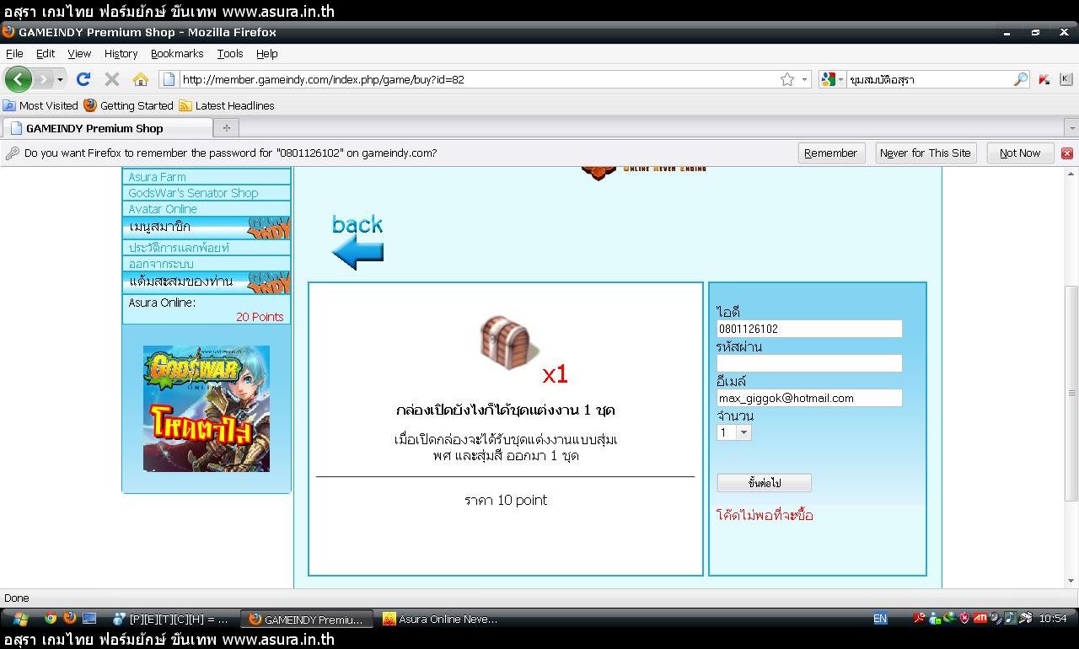Choose Never for This Site
The image size is (1079, 649).
tap(925, 153)
